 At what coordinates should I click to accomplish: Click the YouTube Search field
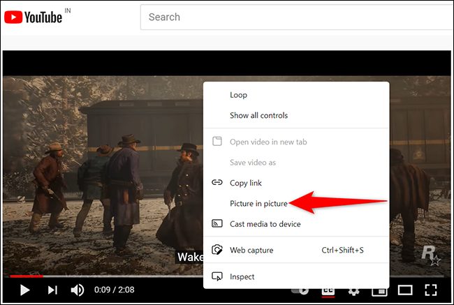pos(297,17)
